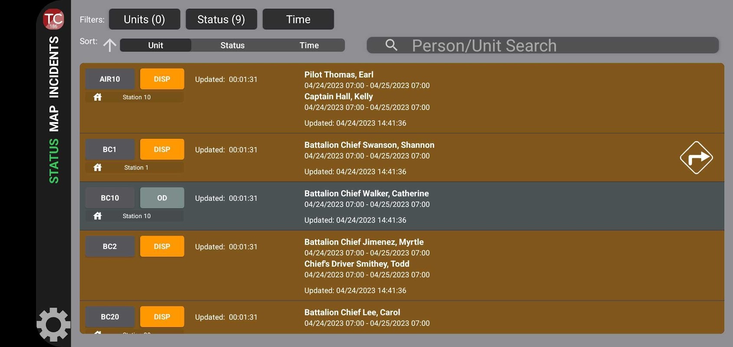
Task: Click the BC1 Station 1 home icon
Action: pos(98,167)
